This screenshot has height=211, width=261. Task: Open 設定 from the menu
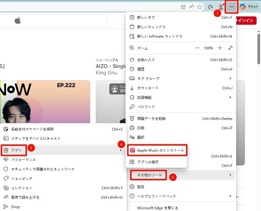(x=181, y=187)
